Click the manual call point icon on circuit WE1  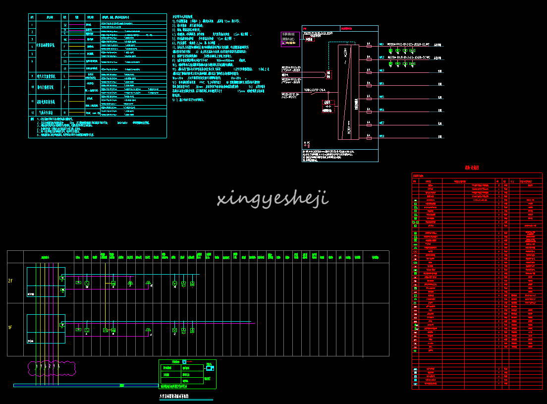[397, 50]
